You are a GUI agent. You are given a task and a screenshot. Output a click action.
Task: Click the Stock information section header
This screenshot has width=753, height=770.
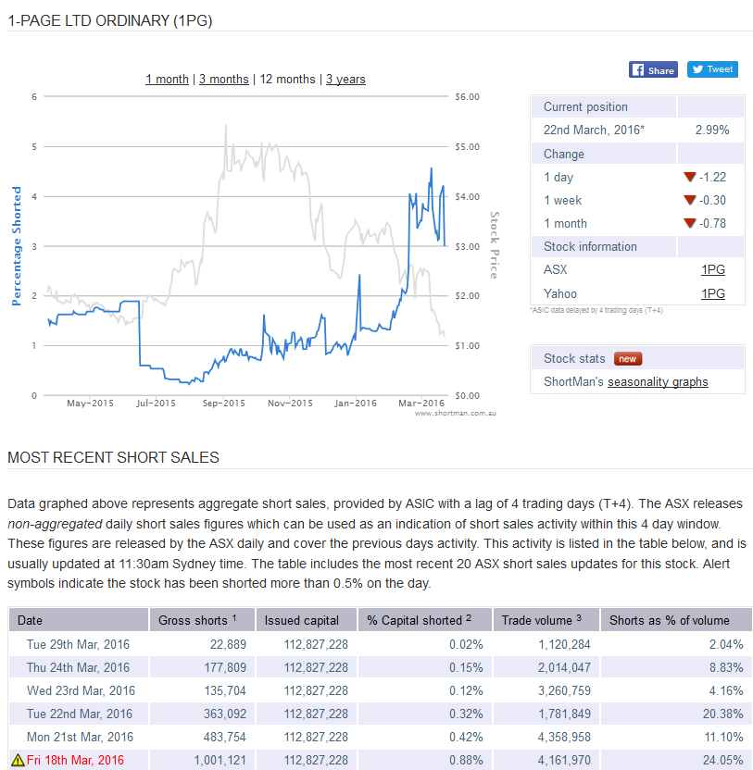point(590,246)
